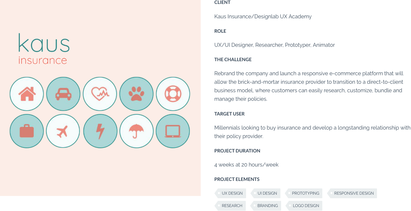Select the BRANDING tag

[x=266, y=206]
